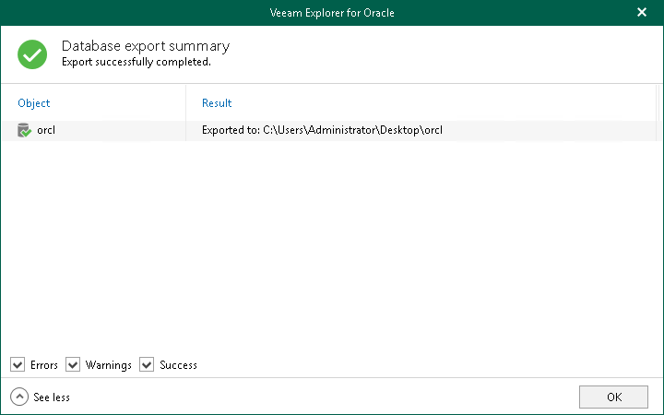The height and width of the screenshot is (415, 664).
Task: Click the See less chevron circle icon
Action: click(x=18, y=397)
